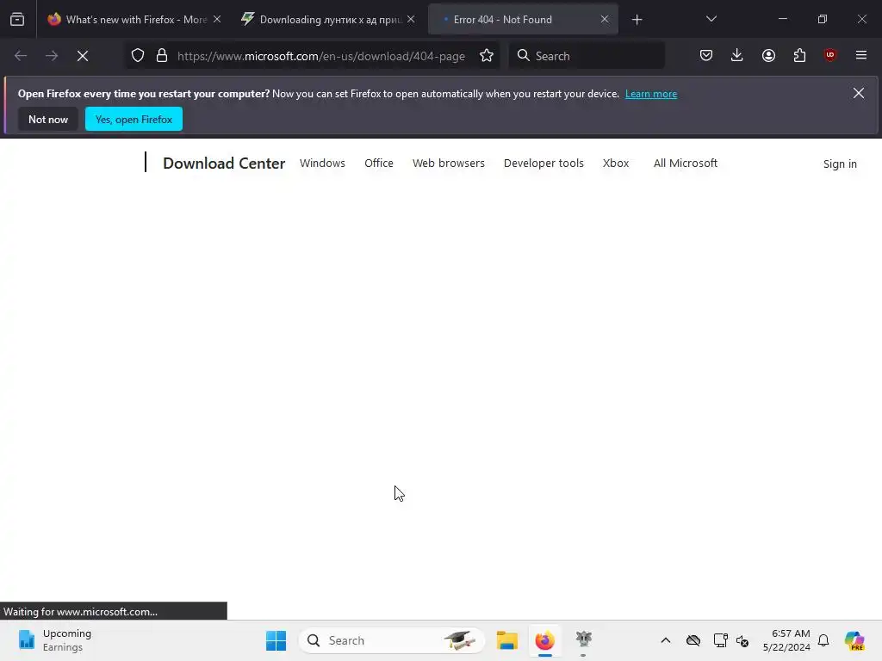The width and height of the screenshot is (882, 661).
Task: Click the Firefox toolbar Search box
Action: coord(587,56)
